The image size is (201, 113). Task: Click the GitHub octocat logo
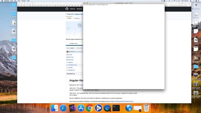point(67,9)
